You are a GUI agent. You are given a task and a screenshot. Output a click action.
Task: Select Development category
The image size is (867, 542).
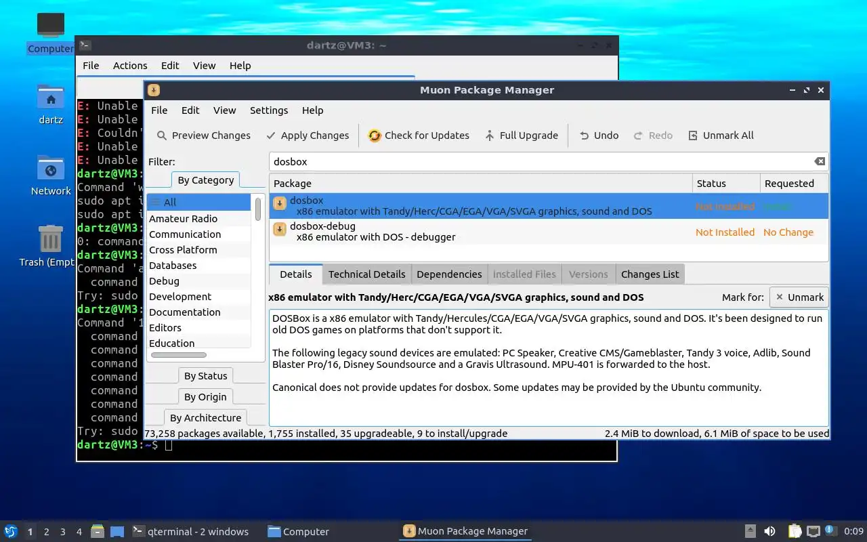tap(198, 297)
